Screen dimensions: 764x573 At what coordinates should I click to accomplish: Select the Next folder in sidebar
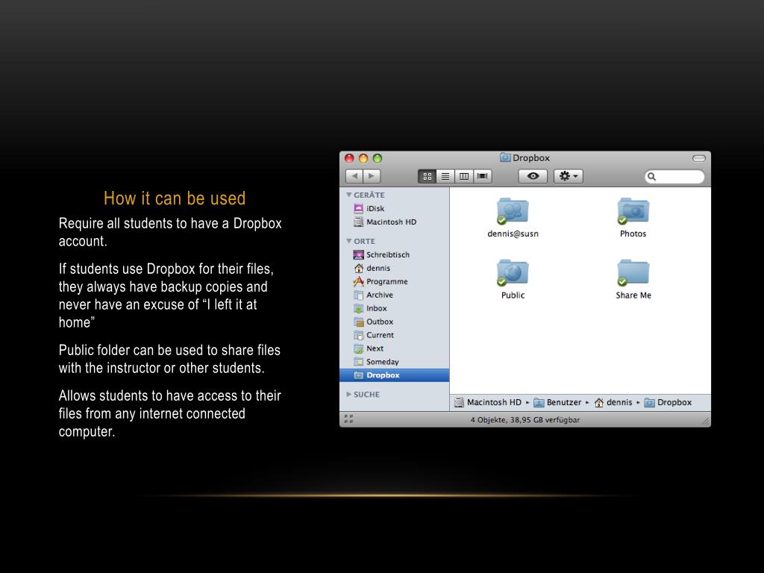[x=394, y=348]
